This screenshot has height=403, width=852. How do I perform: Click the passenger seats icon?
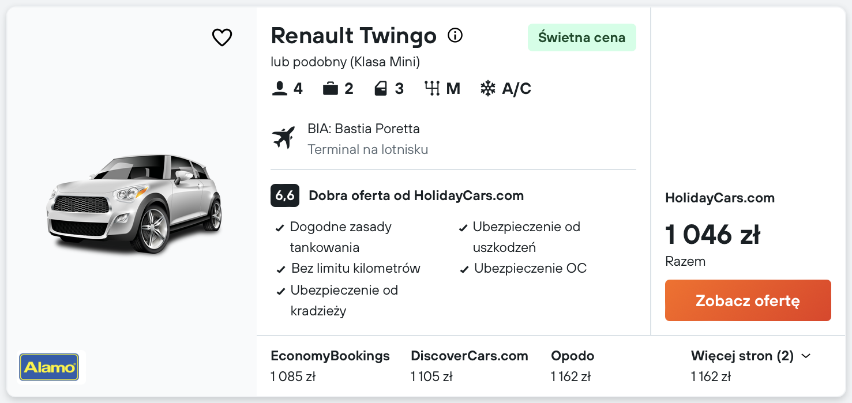(x=280, y=89)
